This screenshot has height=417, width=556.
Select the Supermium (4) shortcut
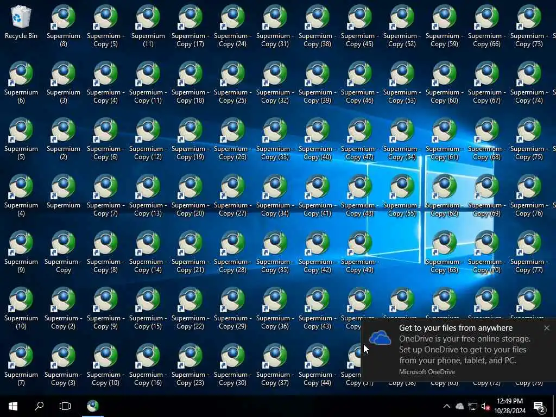pos(21,195)
